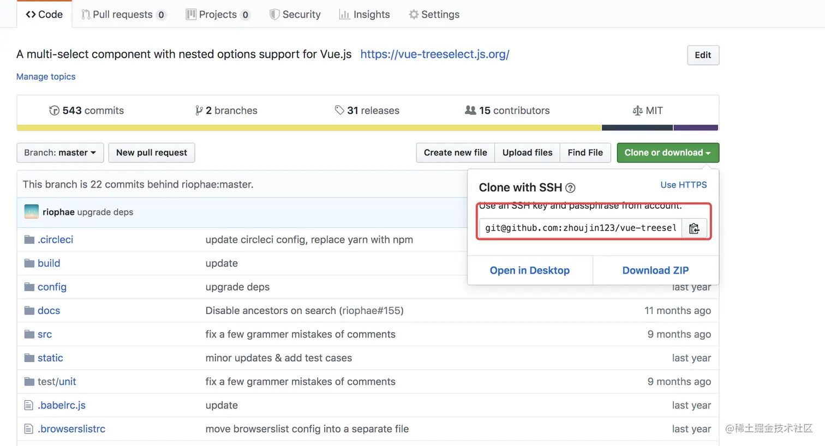Open the Insights tab
The image size is (825, 446).
364,14
